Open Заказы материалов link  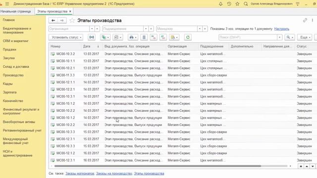(x=80, y=174)
